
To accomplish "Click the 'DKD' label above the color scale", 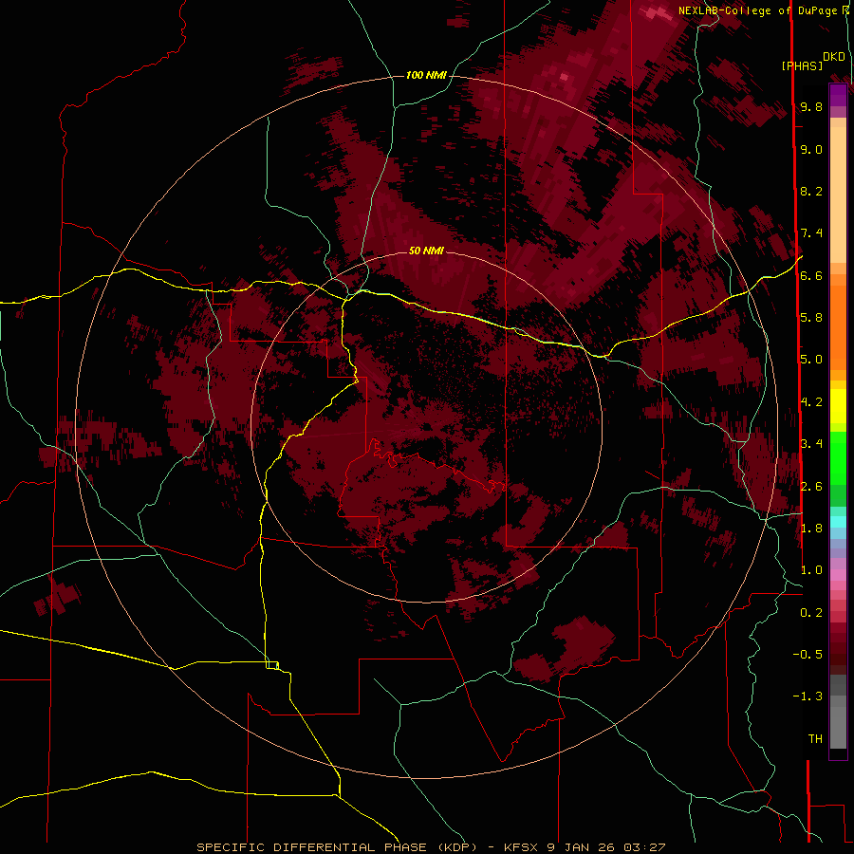I will [834, 57].
